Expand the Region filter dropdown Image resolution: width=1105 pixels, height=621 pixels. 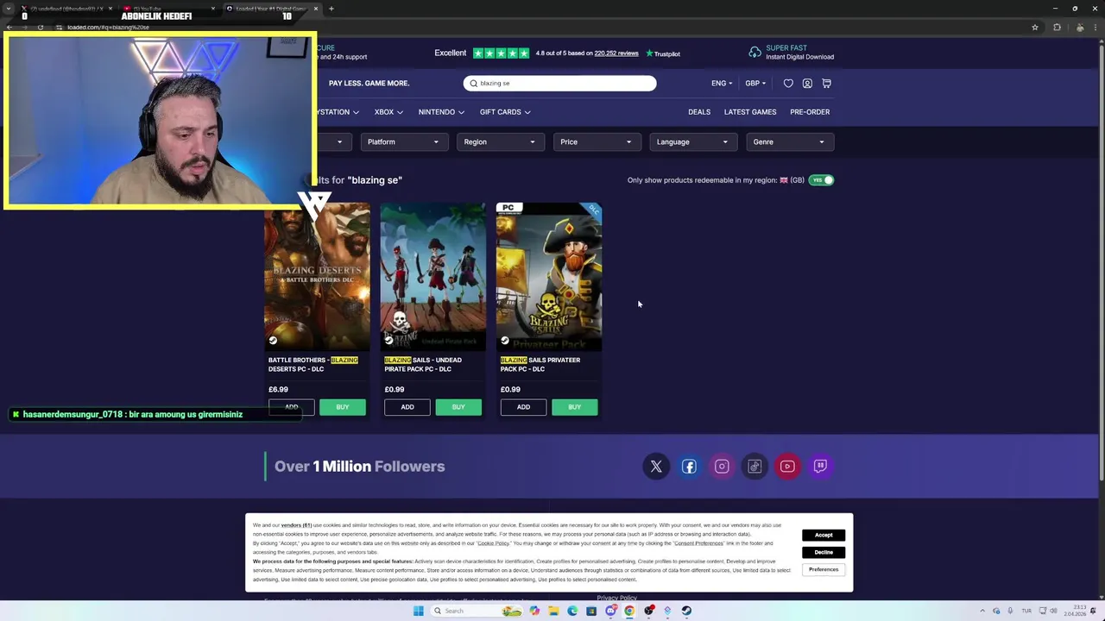click(x=500, y=142)
